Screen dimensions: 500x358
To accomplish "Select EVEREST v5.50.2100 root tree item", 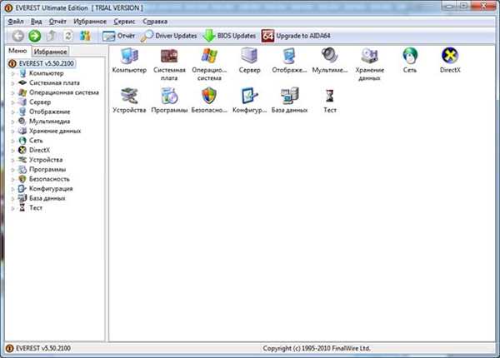I will click(x=42, y=63).
